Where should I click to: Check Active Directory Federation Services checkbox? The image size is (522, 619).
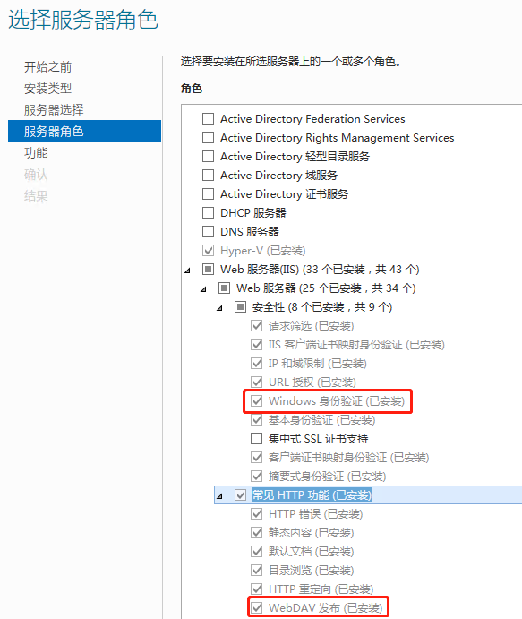[208, 119]
